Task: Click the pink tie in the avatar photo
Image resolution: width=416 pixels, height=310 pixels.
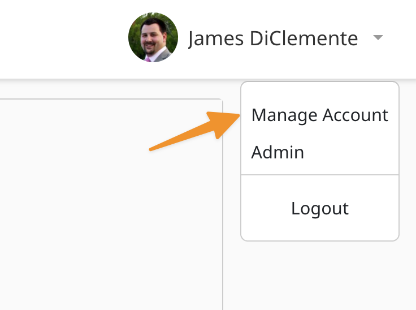Action: pos(148,57)
